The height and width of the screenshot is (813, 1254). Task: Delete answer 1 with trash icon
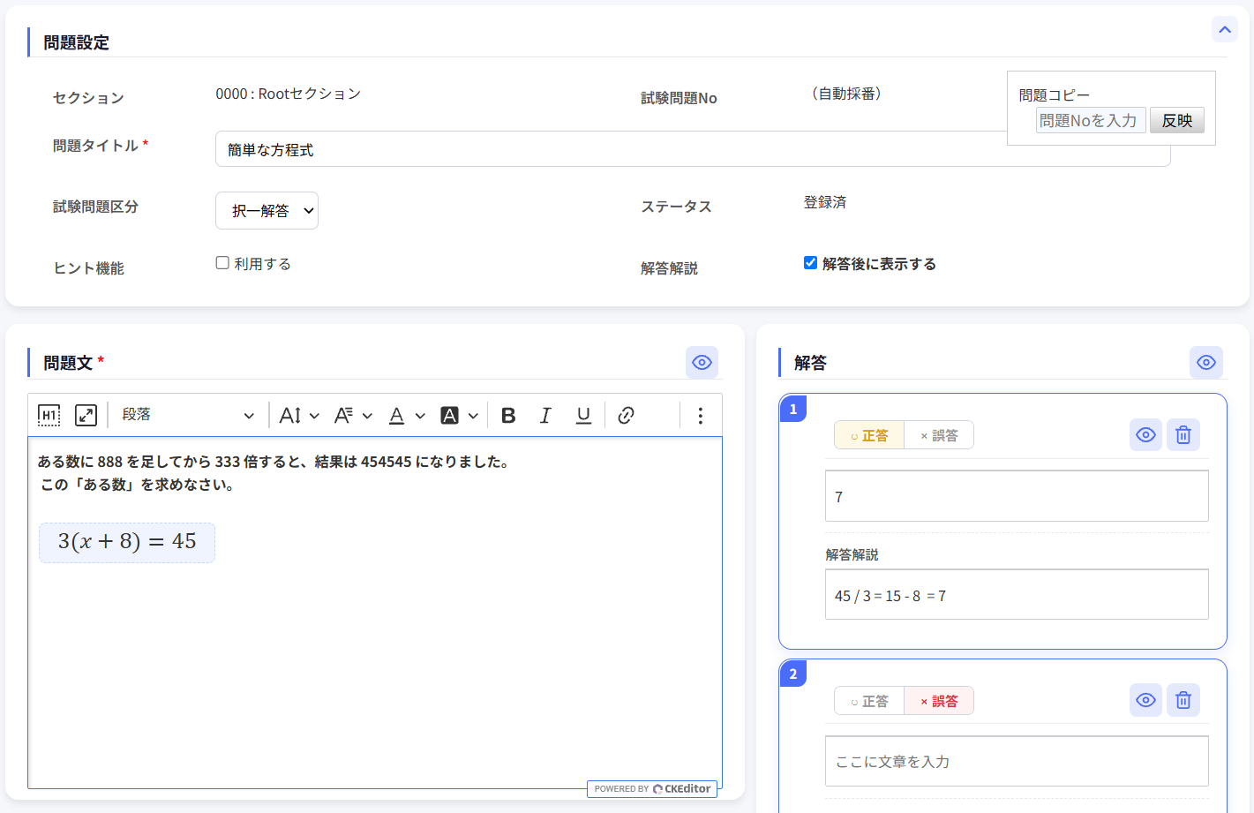[1183, 434]
